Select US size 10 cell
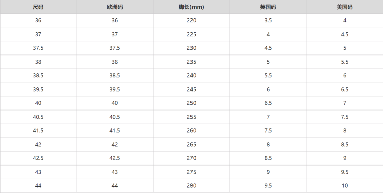The height and width of the screenshot is (193, 383). coord(345,186)
